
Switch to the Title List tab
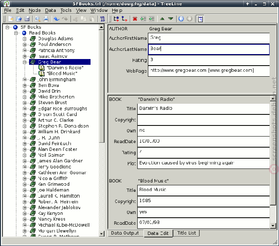(186, 233)
